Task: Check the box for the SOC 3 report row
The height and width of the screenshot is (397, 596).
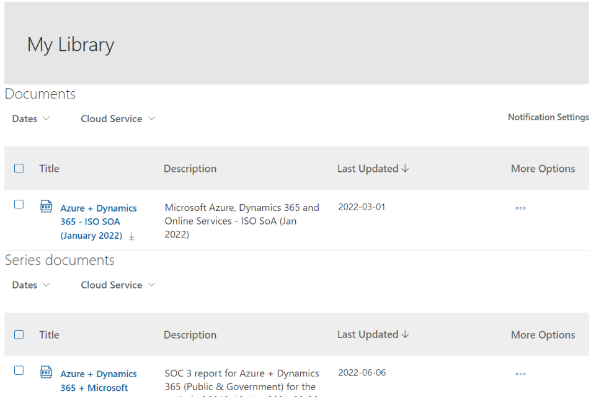Action: [19, 370]
